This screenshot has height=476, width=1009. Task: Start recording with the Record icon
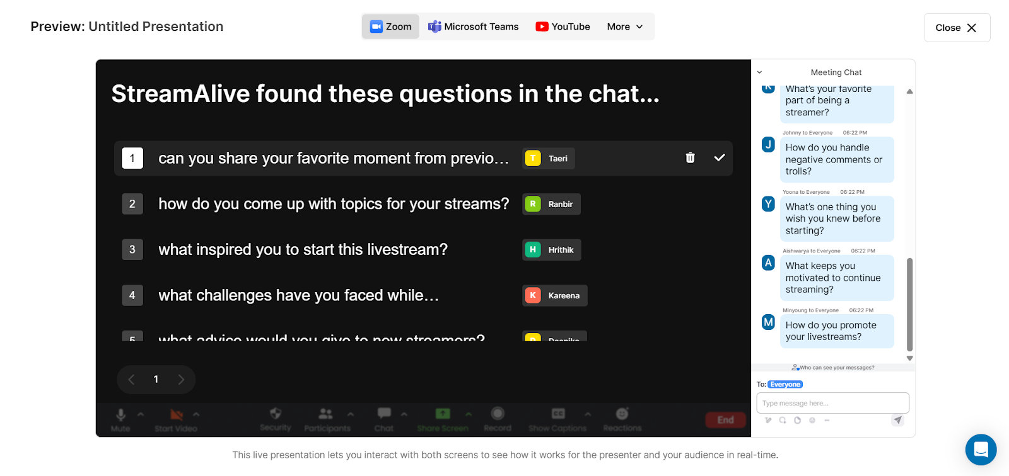pos(498,414)
